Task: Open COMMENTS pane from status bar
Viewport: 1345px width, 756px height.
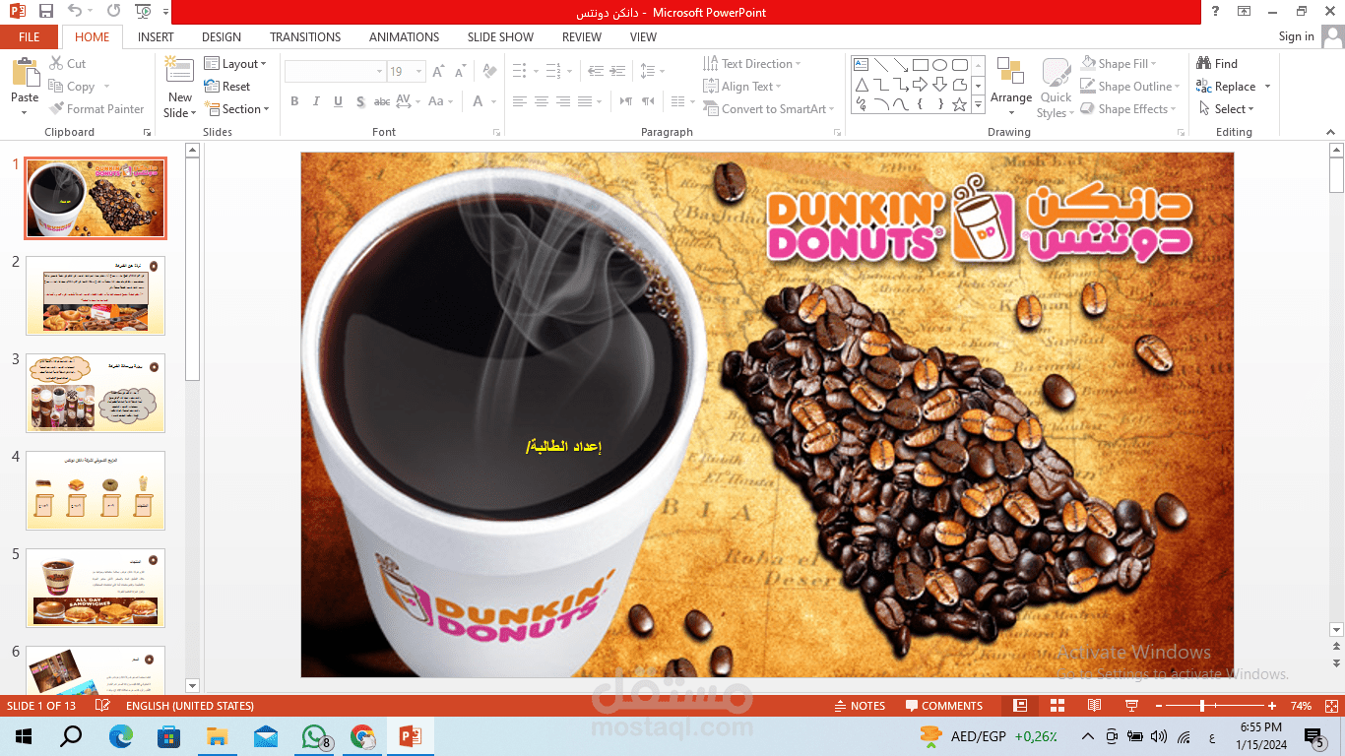Action: pos(943,706)
